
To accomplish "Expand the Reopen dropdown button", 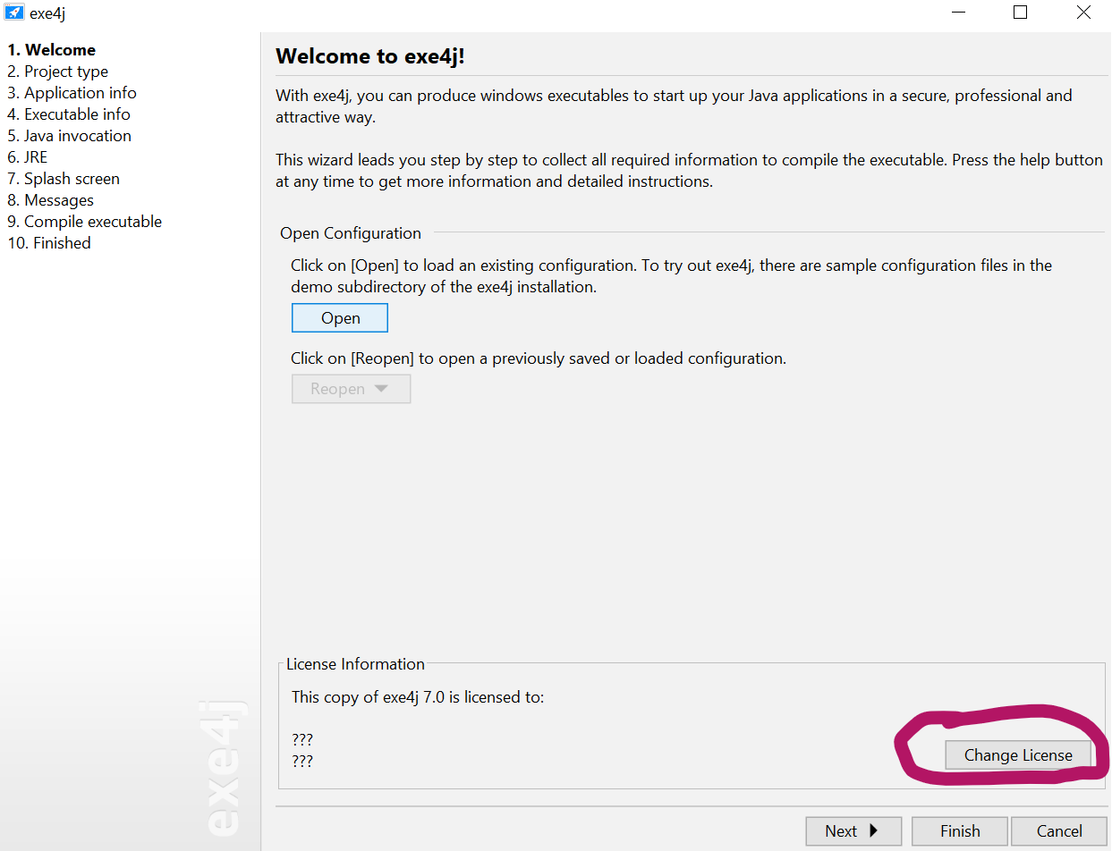I will coord(351,389).
